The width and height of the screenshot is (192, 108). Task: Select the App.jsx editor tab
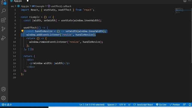tap(18, 1)
